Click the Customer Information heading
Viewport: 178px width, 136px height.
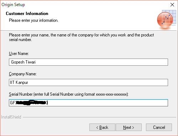coord(27,14)
